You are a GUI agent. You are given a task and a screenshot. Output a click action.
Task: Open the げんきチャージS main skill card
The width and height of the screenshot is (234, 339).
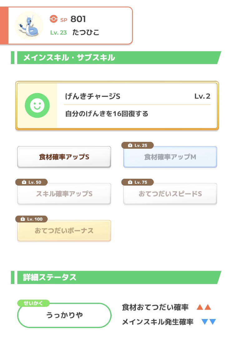coord(117,106)
